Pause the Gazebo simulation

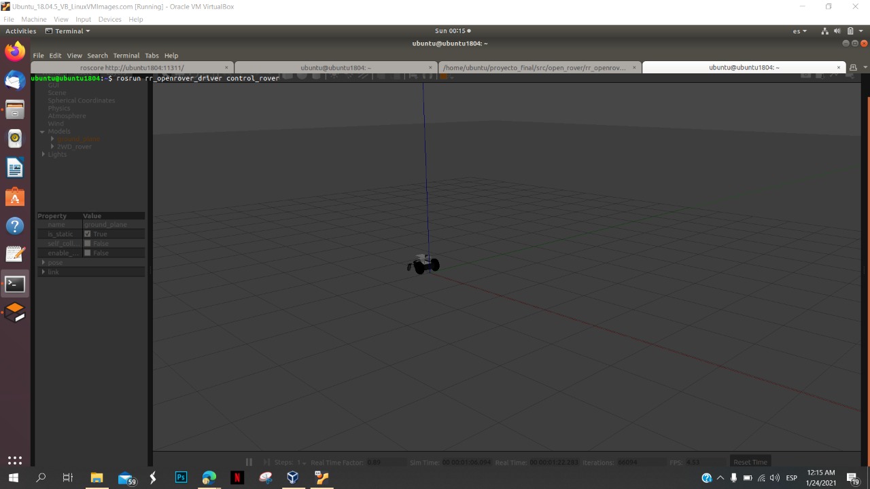click(x=249, y=462)
